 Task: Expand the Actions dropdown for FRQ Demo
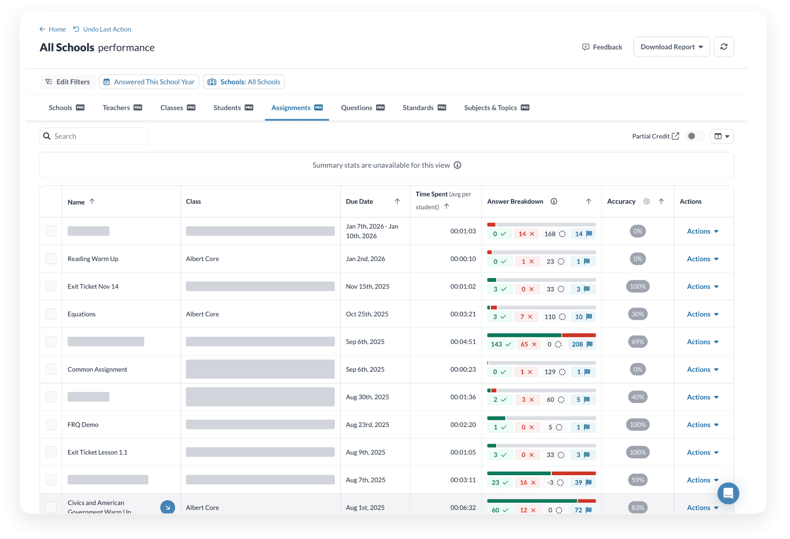[x=702, y=424]
